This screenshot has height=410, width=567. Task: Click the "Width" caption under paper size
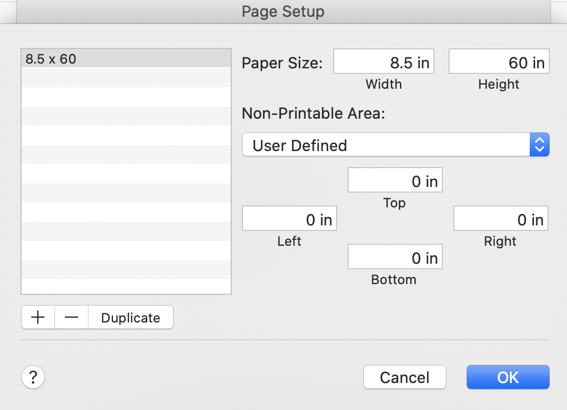(x=383, y=85)
